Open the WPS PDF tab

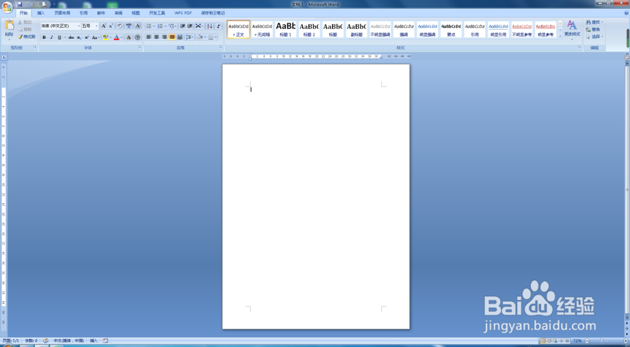coord(183,13)
